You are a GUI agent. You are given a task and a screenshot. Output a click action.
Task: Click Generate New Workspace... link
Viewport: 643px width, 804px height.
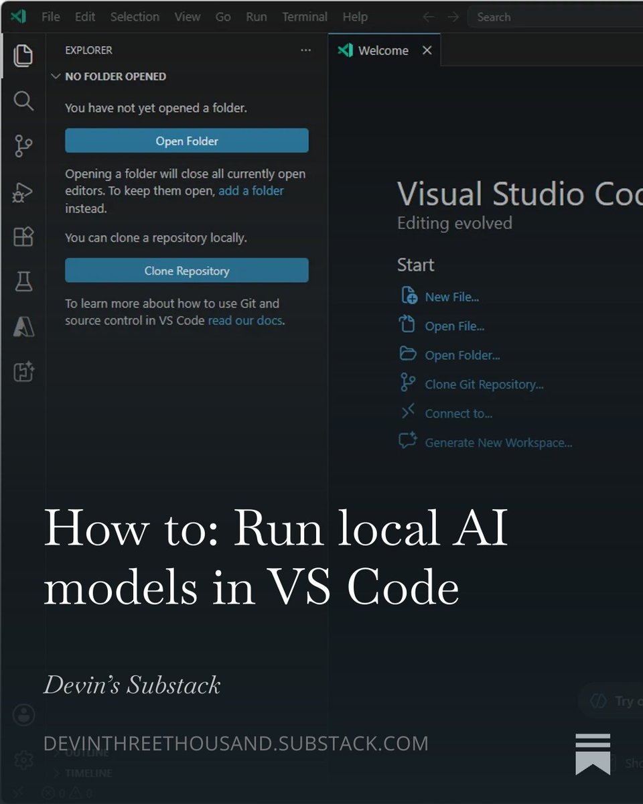[x=498, y=443]
